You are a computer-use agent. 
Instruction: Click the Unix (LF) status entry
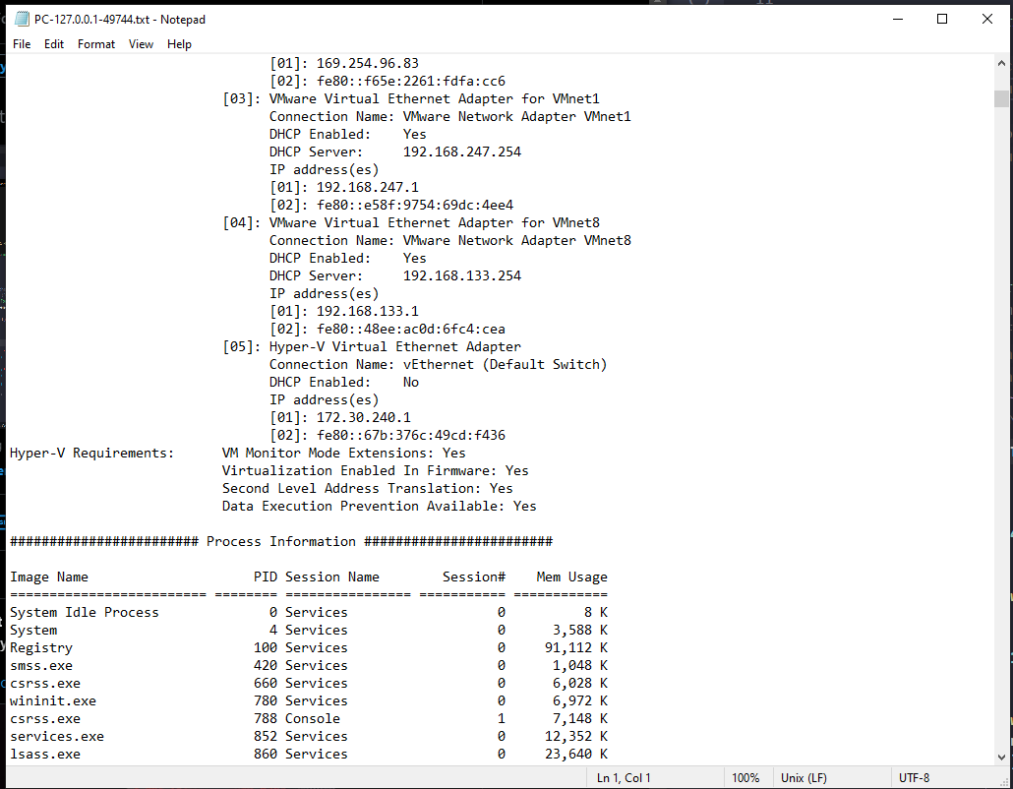804,777
